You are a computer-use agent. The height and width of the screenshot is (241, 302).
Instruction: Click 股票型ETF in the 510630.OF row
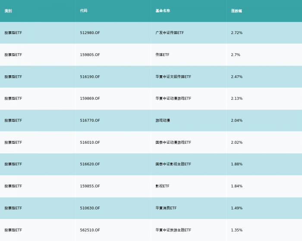point(13,208)
